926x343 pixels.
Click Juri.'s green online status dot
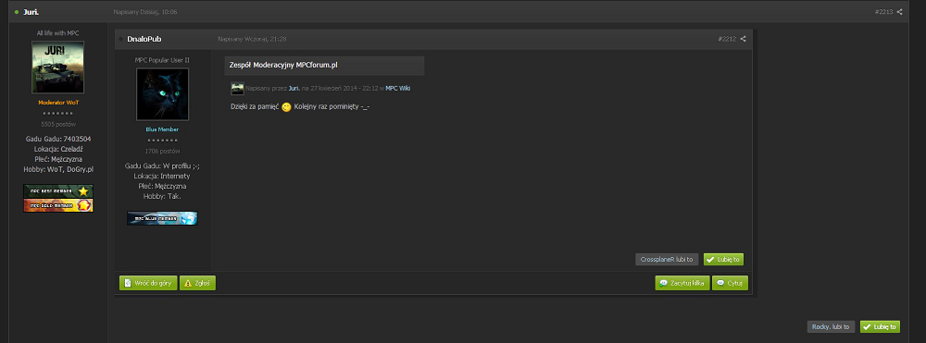(17, 12)
